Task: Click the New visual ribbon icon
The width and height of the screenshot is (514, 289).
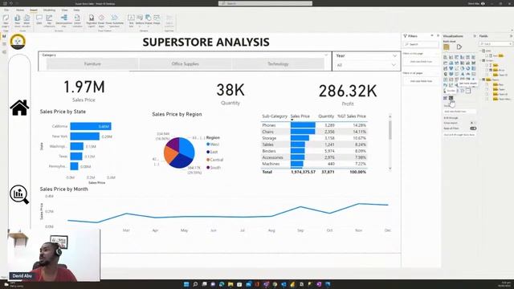Action: 18,20
